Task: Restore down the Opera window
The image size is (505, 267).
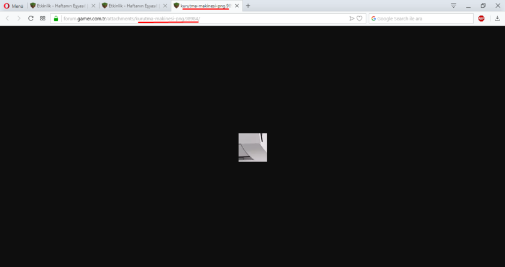Action: 483,5
